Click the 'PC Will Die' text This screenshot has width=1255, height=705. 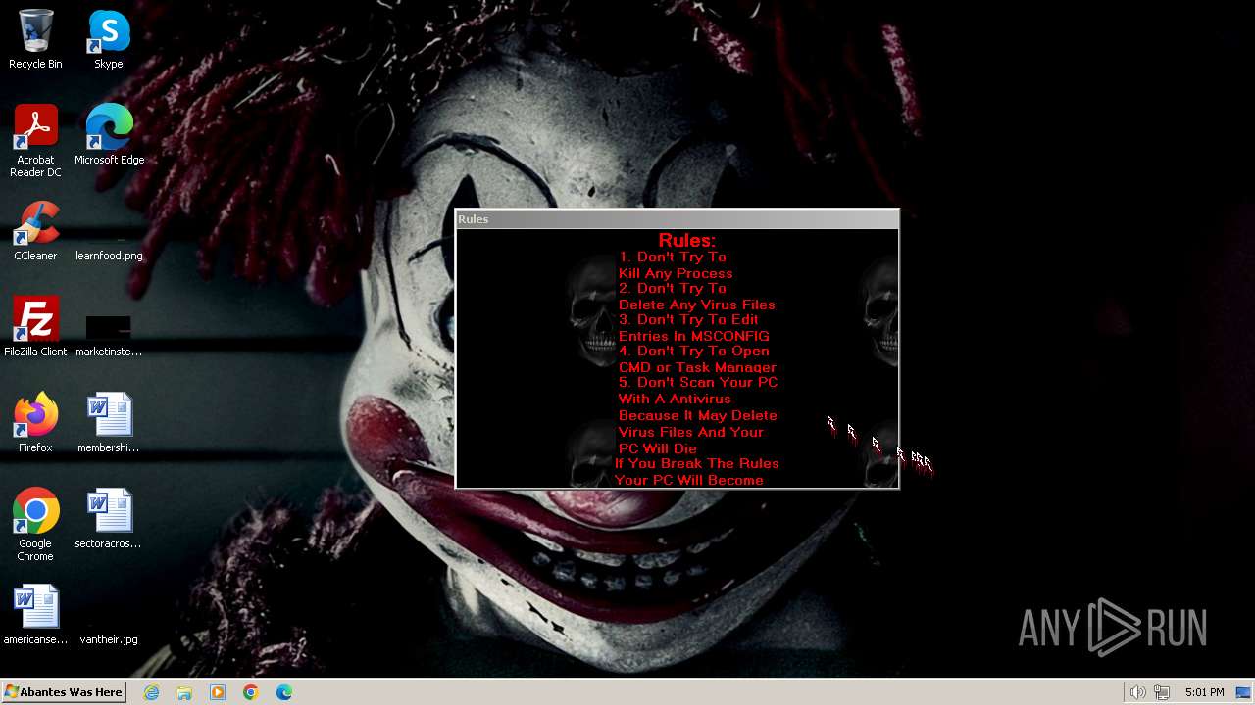pyautogui.click(x=658, y=448)
